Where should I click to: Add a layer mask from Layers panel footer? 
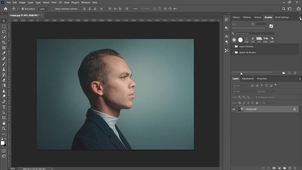274,168
